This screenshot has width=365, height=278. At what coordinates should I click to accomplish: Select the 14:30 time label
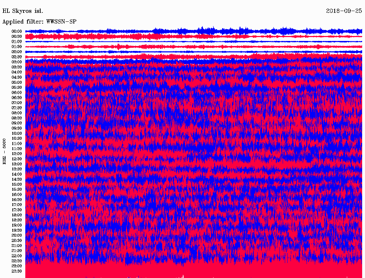point(17,179)
